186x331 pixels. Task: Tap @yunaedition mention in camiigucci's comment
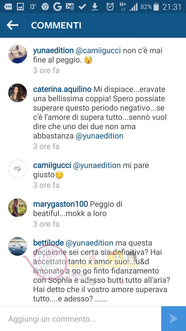97,165
